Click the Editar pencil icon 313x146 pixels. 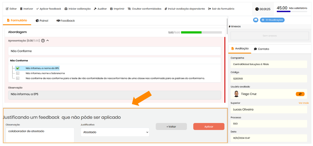point(7,9)
